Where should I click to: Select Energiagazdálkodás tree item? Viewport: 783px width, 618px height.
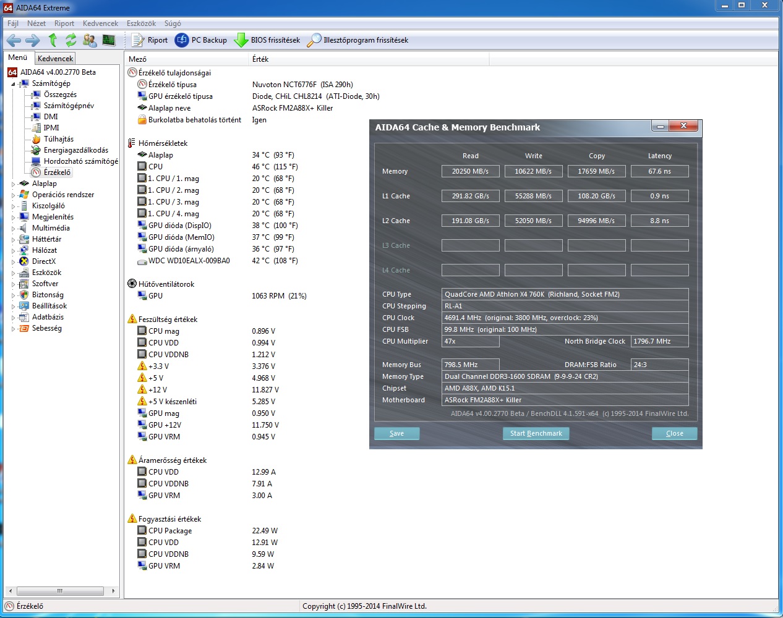(76, 150)
